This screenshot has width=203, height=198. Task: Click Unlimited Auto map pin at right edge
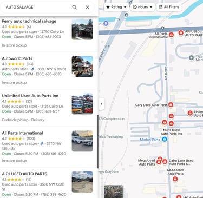(190, 113)
